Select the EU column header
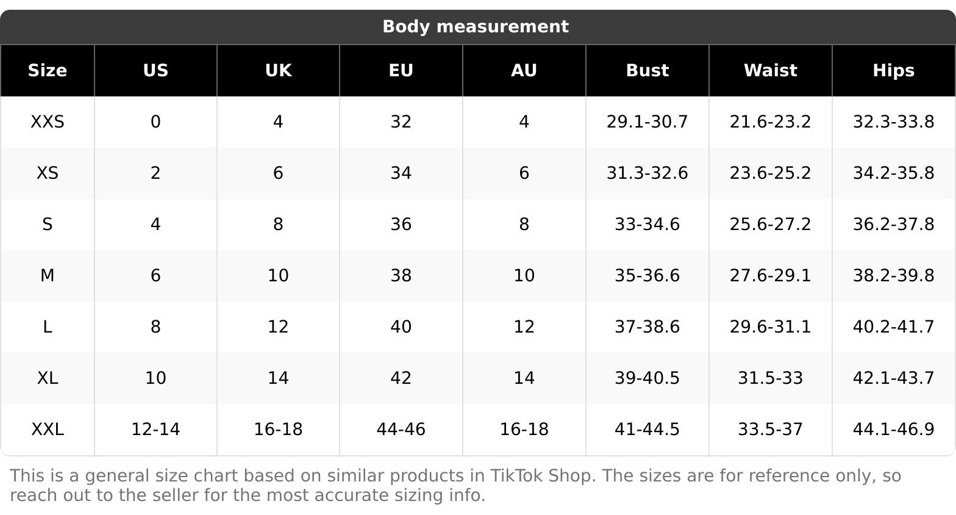Viewport: 956px width, 515px height. tap(401, 71)
